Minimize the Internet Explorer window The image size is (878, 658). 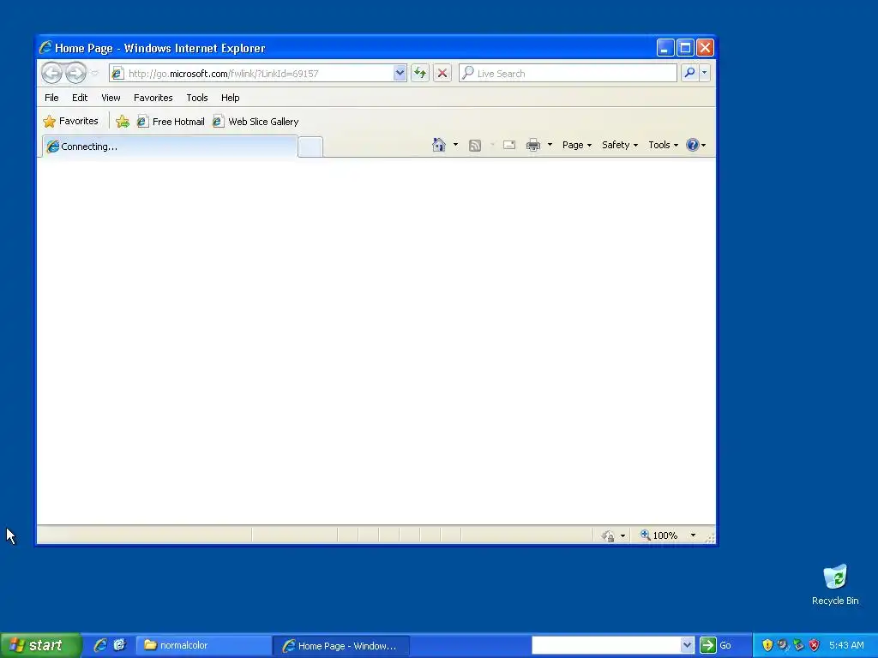[x=665, y=48]
